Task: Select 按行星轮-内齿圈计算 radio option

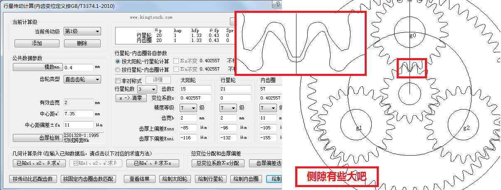Action: (143, 69)
